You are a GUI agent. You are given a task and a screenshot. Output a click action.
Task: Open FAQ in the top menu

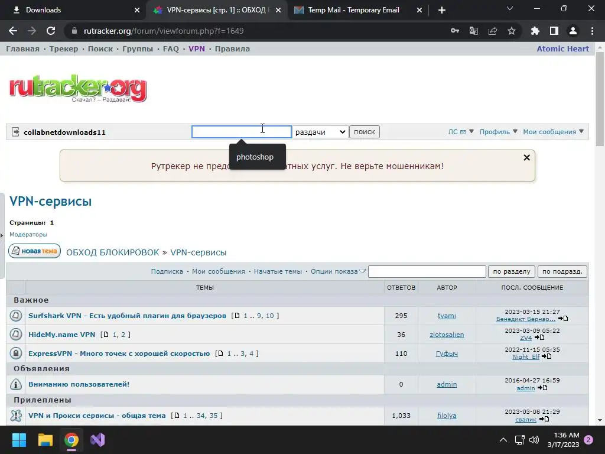pos(171,48)
